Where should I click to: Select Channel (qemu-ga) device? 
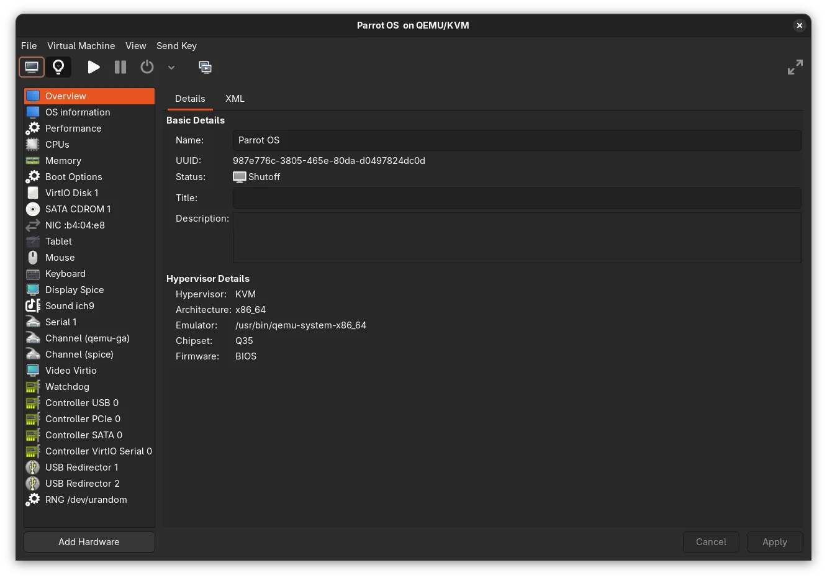pos(89,338)
